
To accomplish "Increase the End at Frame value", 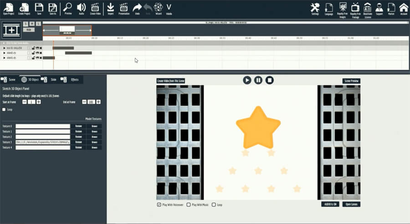I will coord(98,102).
